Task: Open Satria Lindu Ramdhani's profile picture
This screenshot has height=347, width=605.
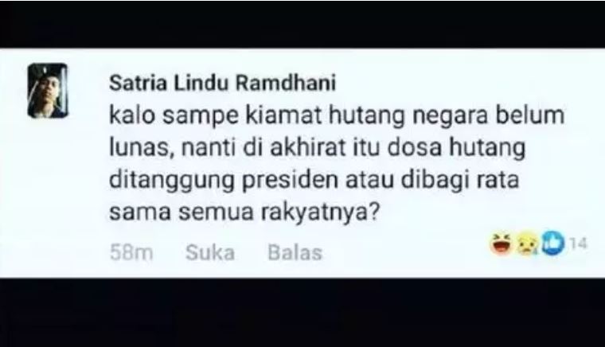Action: pos(48,91)
